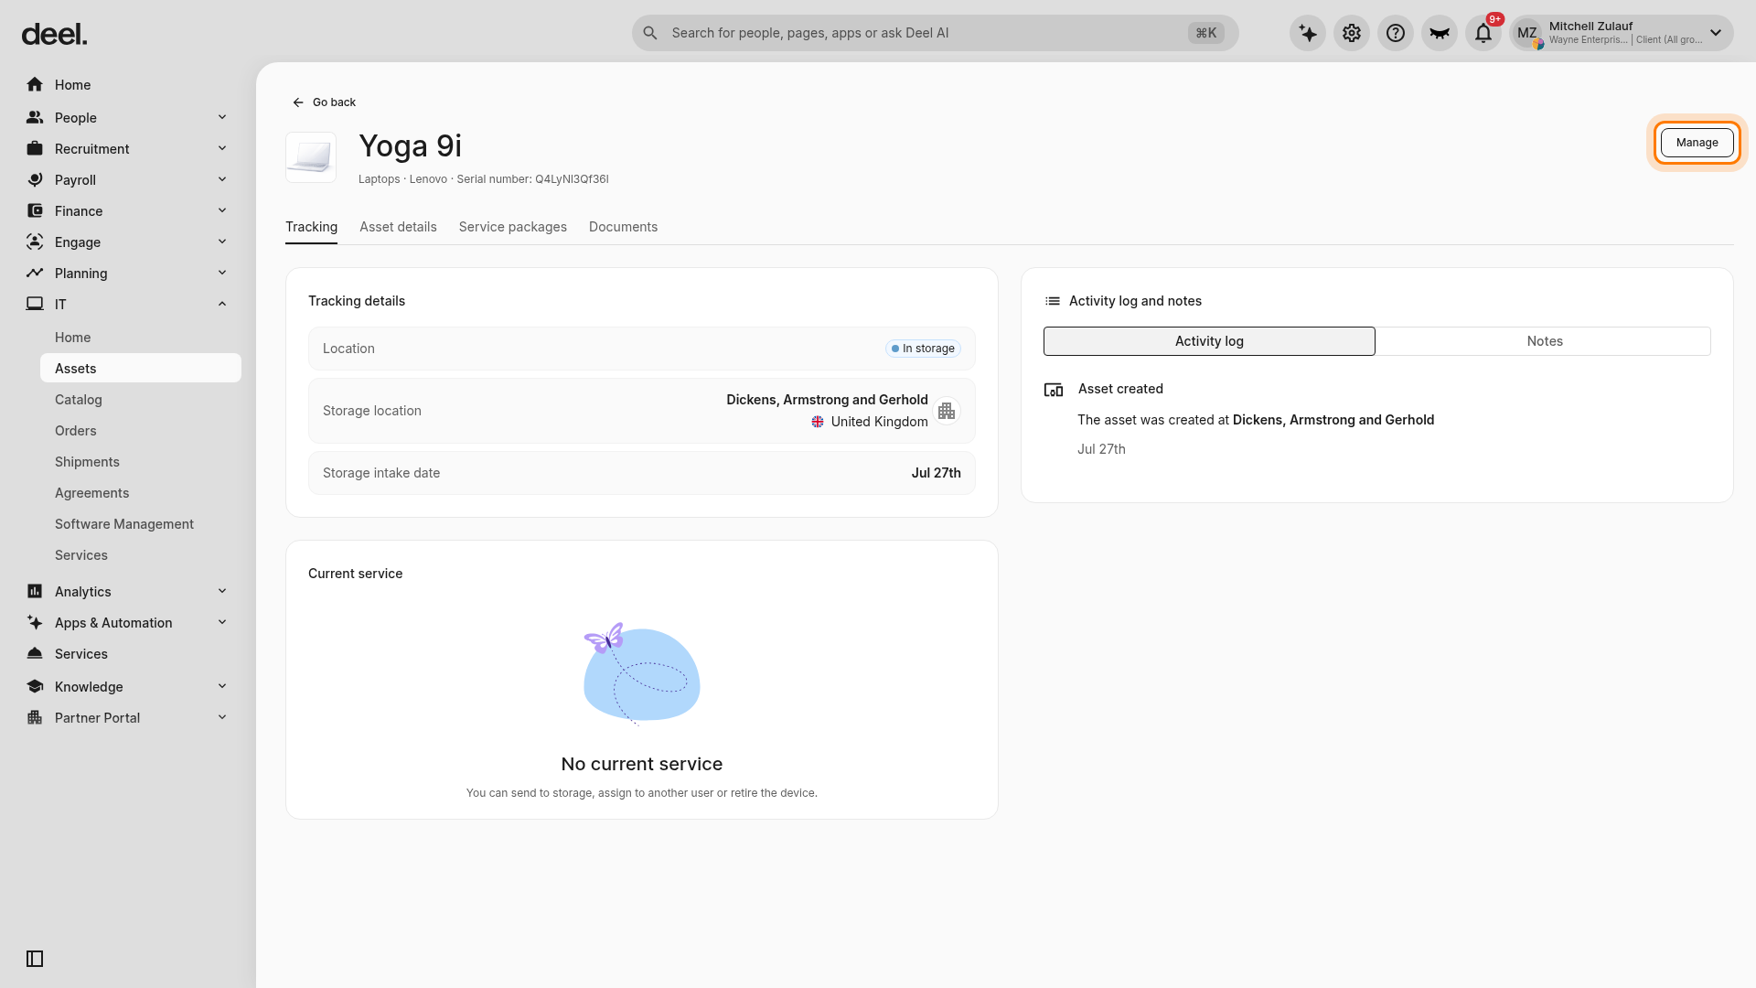Viewport: 1756px width, 988px height.
Task: Expand the Payroll menu chevron
Action: point(222,179)
